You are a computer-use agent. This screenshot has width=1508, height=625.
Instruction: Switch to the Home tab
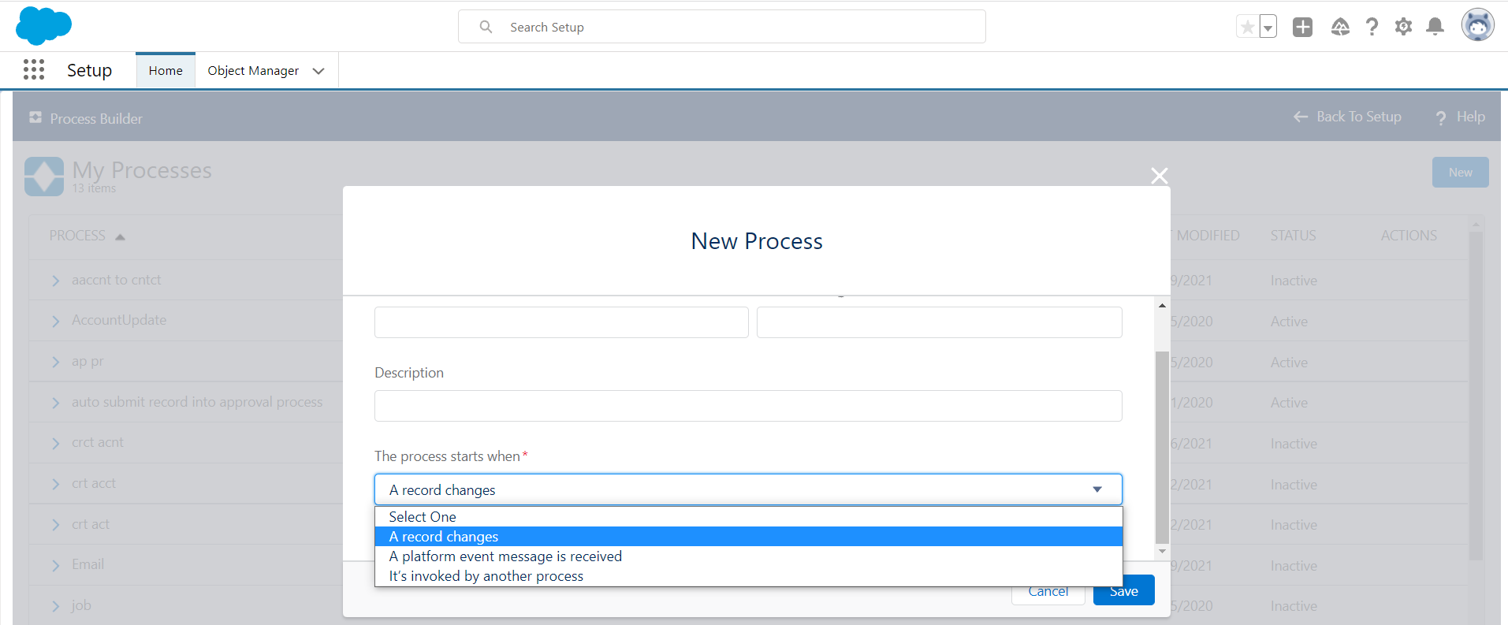pyautogui.click(x=166, y=71)
